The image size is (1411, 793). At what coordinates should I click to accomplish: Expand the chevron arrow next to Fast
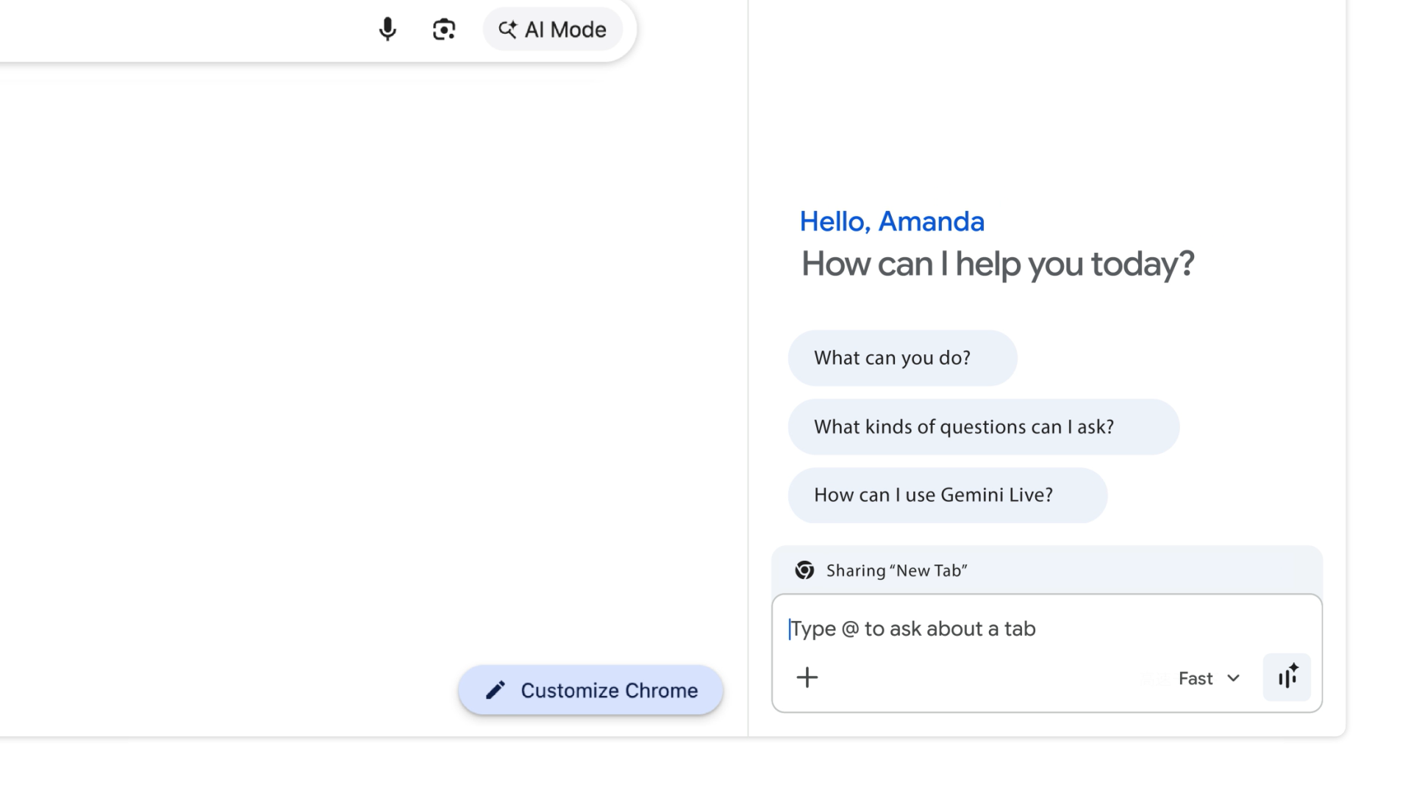point(1234,678)
